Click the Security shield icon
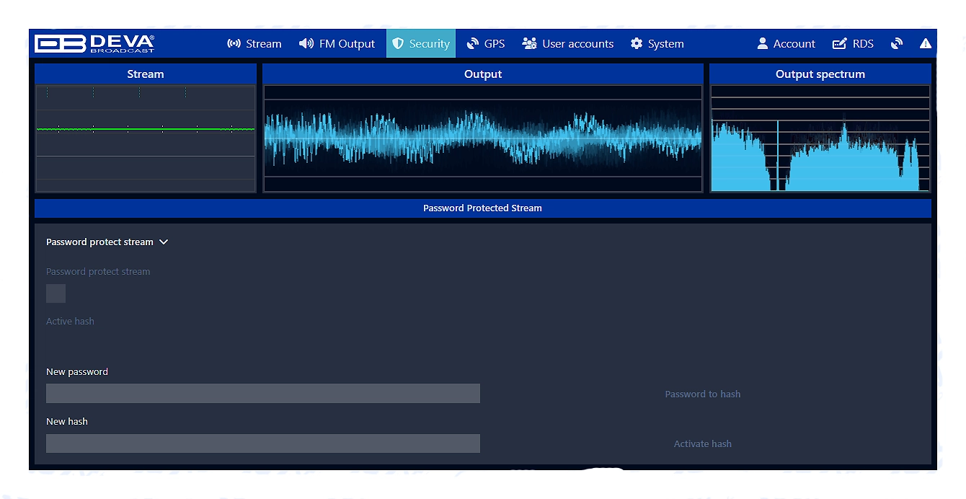 (x=398, y=44)
